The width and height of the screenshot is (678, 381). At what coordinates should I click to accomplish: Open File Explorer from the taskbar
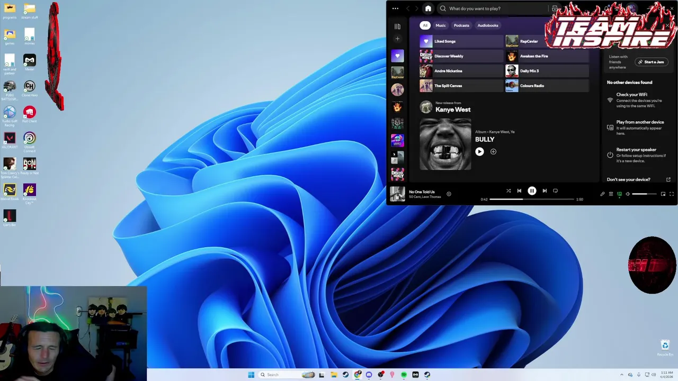tap(334, 375)
